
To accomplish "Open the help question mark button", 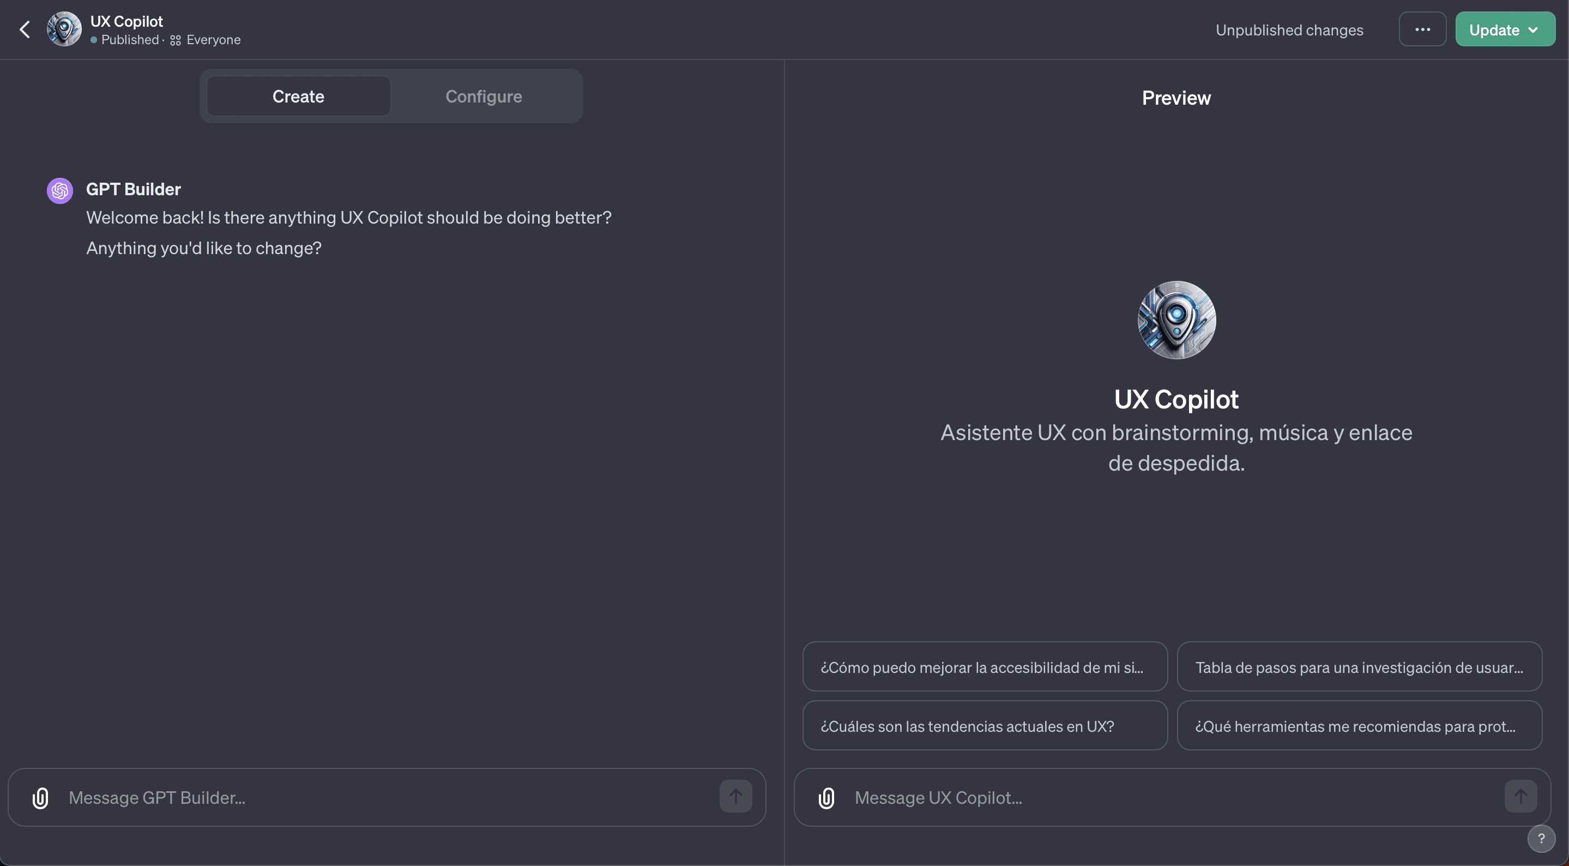I will pos(1542,839).
